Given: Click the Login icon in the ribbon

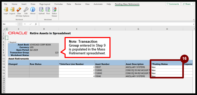Looking at the screenshot, I should coord(6,10).
